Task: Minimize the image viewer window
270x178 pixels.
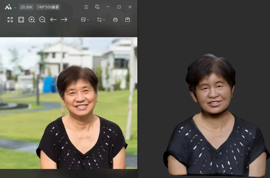Action: click(x=108, y=7)
